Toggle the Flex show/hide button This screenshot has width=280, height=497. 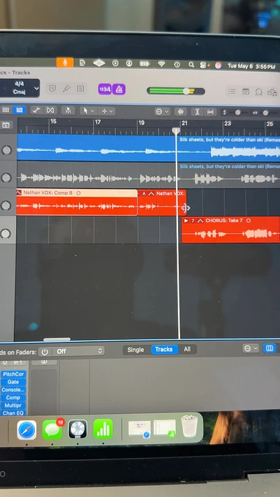click(x=50, y=110)
